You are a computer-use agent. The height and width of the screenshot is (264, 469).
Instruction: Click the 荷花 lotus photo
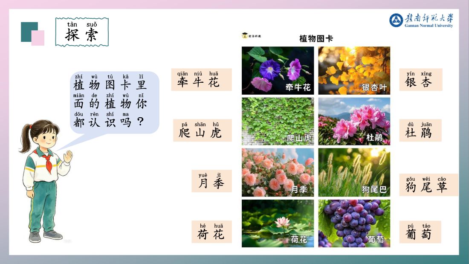(x=278, y=223)
